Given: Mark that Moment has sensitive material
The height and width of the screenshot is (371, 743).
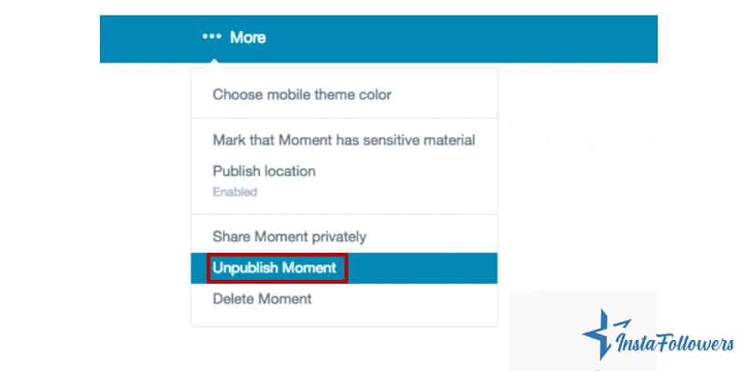Looking at the screenshot, I should (x=344, y=141).
